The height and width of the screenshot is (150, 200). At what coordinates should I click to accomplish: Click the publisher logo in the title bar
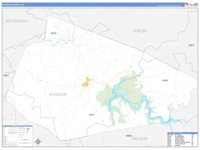(x=189, y=5)
